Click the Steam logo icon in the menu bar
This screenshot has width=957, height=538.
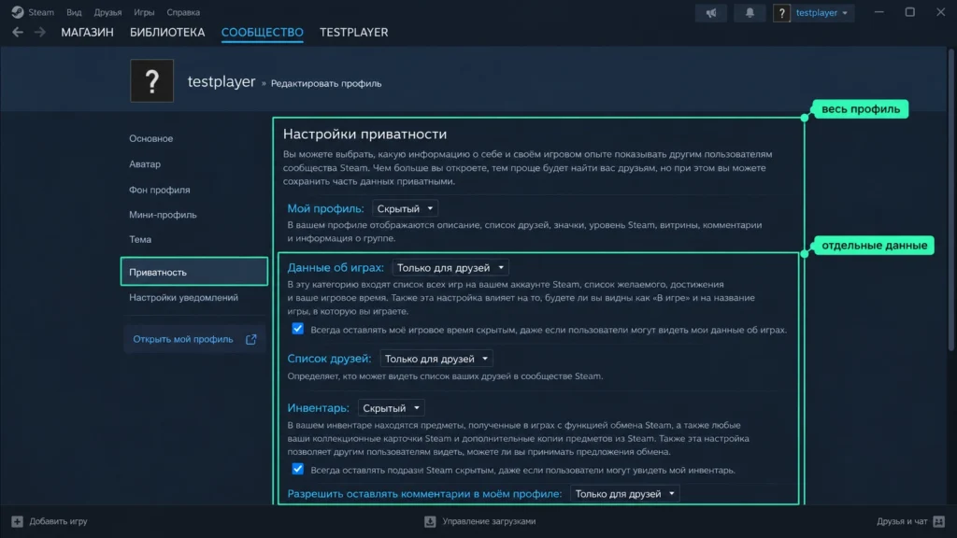pos(18,12)
